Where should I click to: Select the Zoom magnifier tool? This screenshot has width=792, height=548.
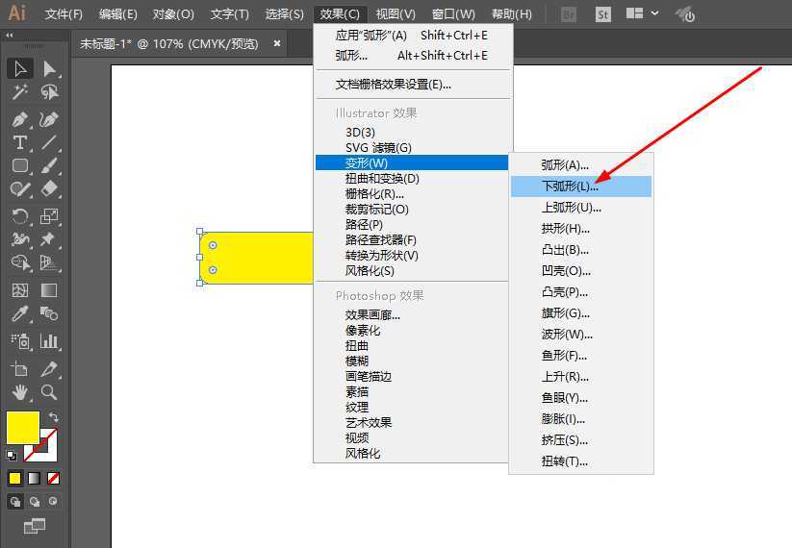click(x=49, y=392)
